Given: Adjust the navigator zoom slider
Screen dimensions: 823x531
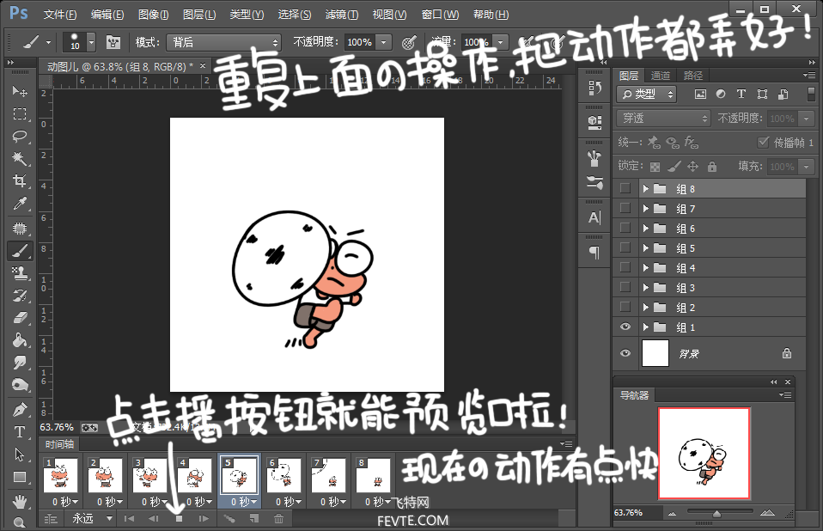Looking at the screenshot, I should click(717, 513).
